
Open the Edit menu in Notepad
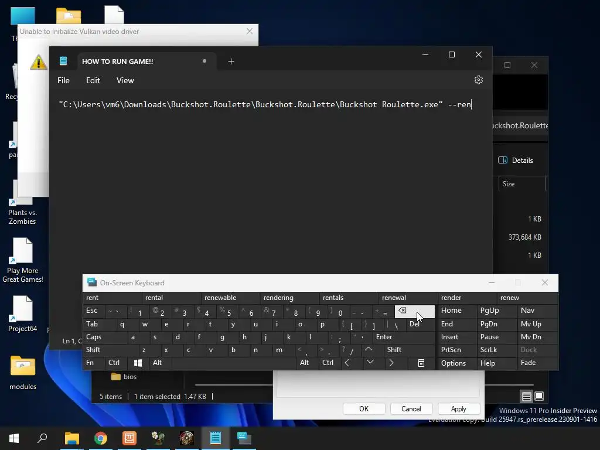(93, 80)
